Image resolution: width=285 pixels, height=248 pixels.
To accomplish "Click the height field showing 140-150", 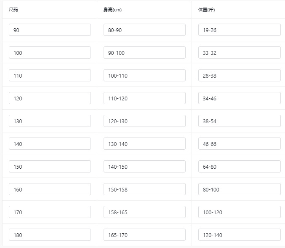I will coord(144,167).
